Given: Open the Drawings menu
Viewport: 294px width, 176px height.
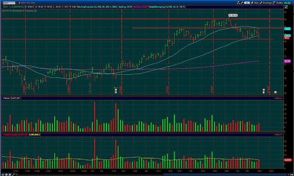Looking at the screenshot, I should (266, 3).
